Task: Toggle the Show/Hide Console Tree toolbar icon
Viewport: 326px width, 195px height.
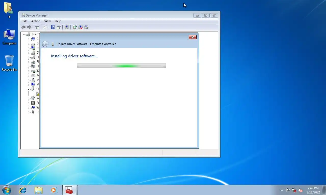Action: [x=37, y=27]
